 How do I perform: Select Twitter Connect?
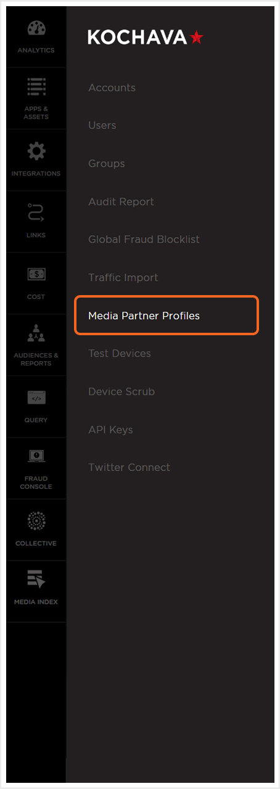pos(129,467)
